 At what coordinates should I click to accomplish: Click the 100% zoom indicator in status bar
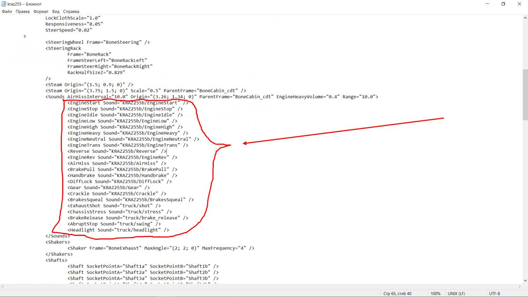(x=435, y=294)
